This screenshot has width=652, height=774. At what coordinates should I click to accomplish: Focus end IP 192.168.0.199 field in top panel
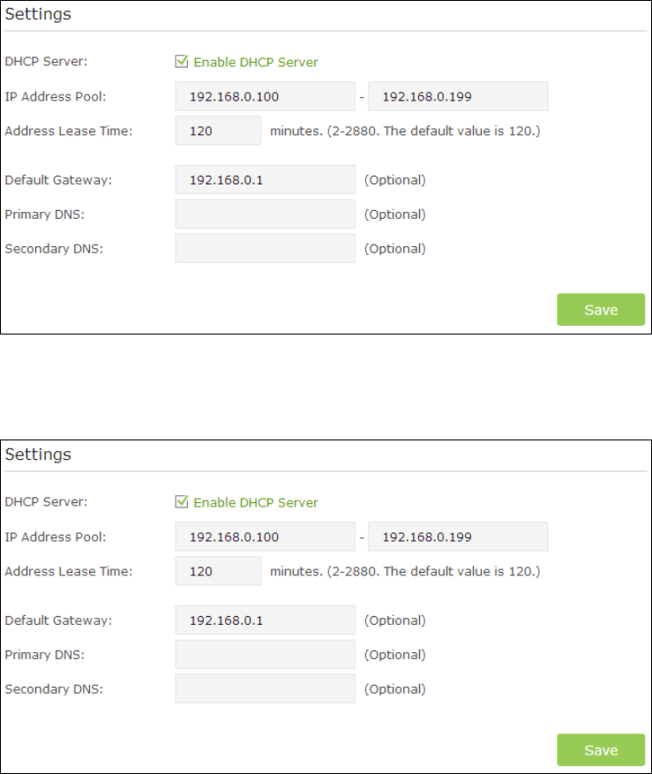[x=458, y=96]
